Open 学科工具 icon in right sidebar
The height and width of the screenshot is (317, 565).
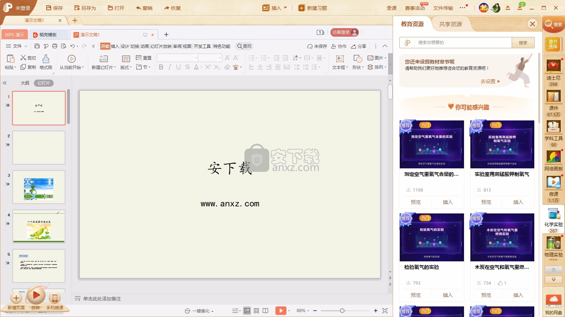[x=553, y=127]
